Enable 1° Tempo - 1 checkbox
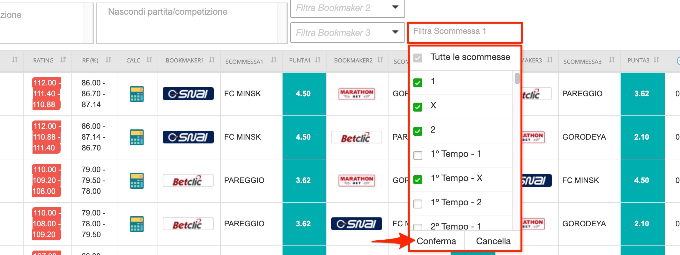The image size is (680, 255). pos(418,155)
